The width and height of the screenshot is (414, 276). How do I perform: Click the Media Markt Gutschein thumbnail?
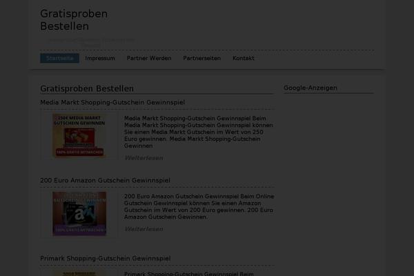click(x=79, y=136)
